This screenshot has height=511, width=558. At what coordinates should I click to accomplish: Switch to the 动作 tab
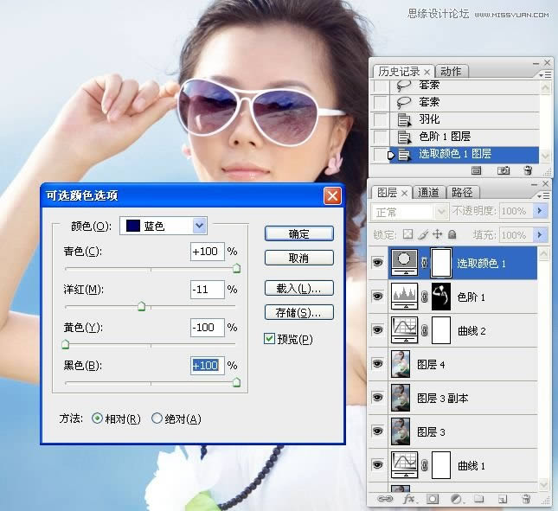451,71
